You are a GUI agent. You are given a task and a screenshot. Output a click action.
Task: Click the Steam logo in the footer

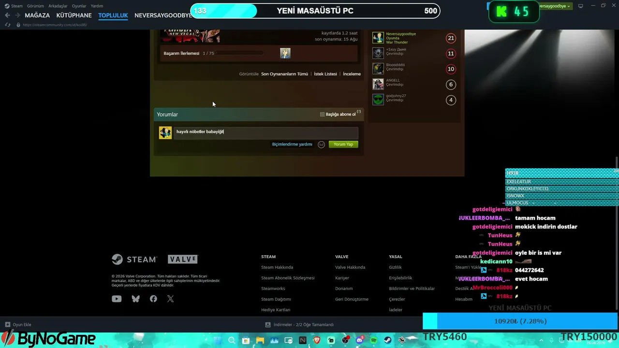[134, 260]
